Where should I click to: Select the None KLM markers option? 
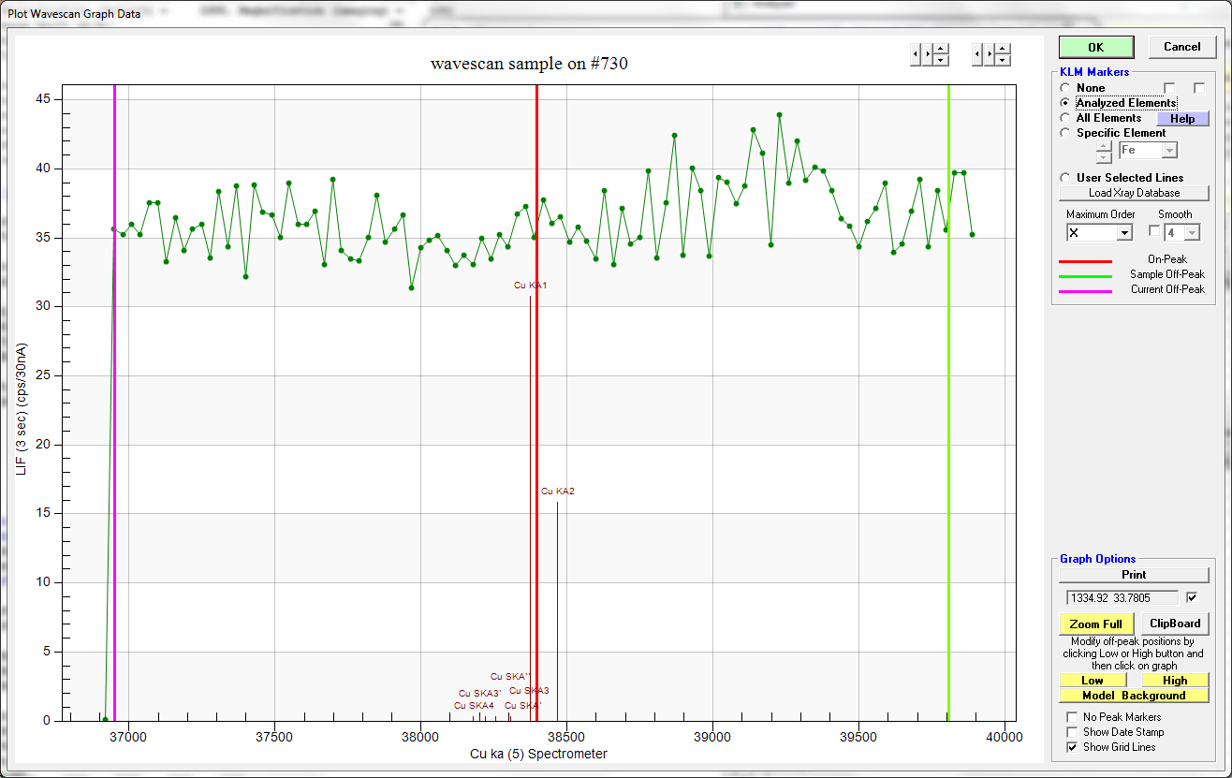(x=1065, y=88)
